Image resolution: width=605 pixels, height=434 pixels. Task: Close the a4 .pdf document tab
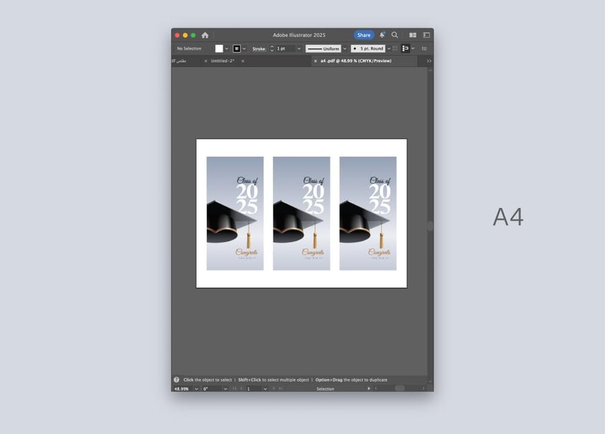tap(315, 61)
